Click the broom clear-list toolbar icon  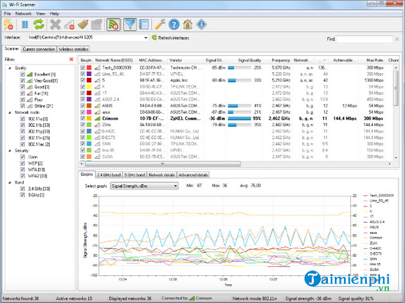pyautogui.click(x=82, y=24)
